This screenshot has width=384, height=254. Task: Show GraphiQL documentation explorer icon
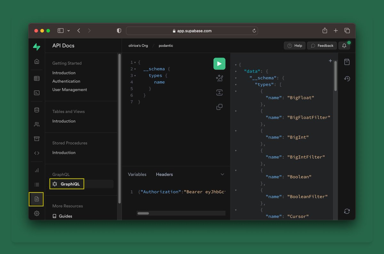point(347,62)
